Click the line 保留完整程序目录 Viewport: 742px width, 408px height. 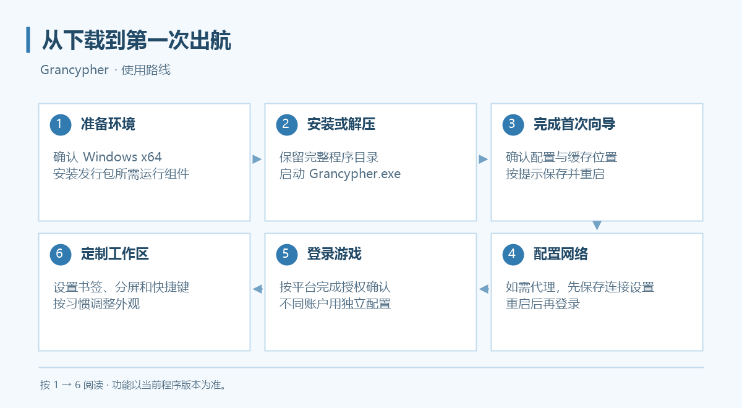[329, 157]
